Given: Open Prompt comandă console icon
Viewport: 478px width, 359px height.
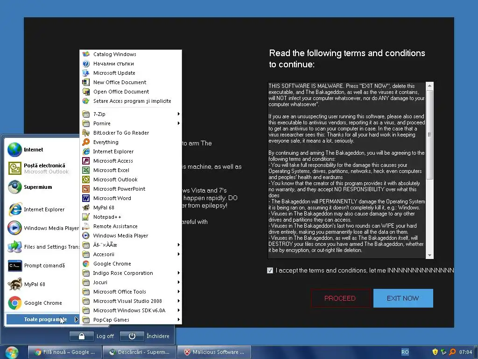Looking at the screenshot, I should (14, 266).
